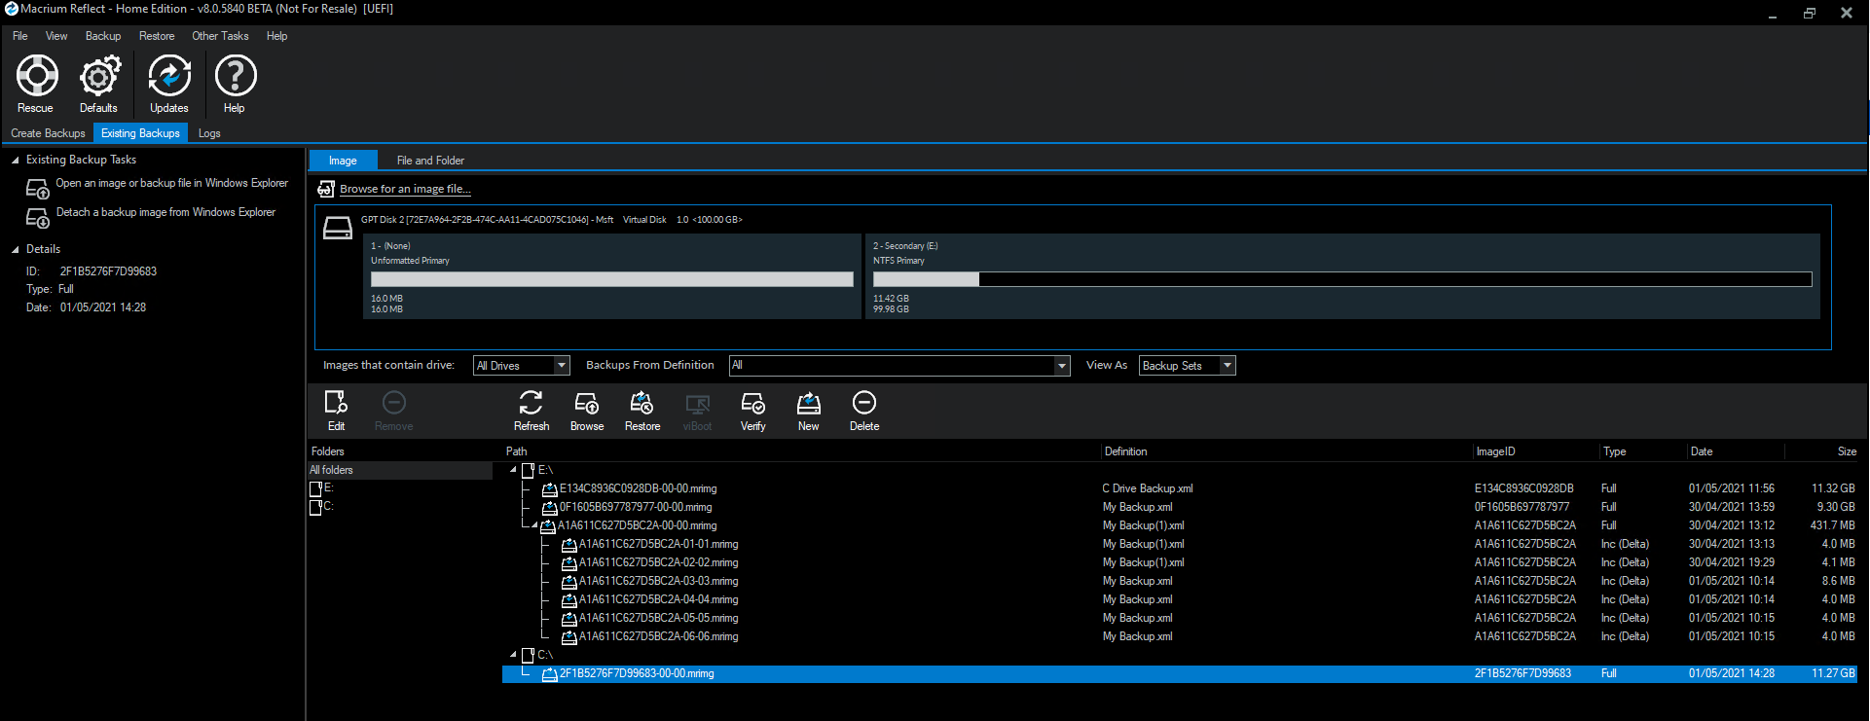Switch to the Create Backups tab
The height and width of the screenshot is (721, 1870).
click(x=48, y=133)
